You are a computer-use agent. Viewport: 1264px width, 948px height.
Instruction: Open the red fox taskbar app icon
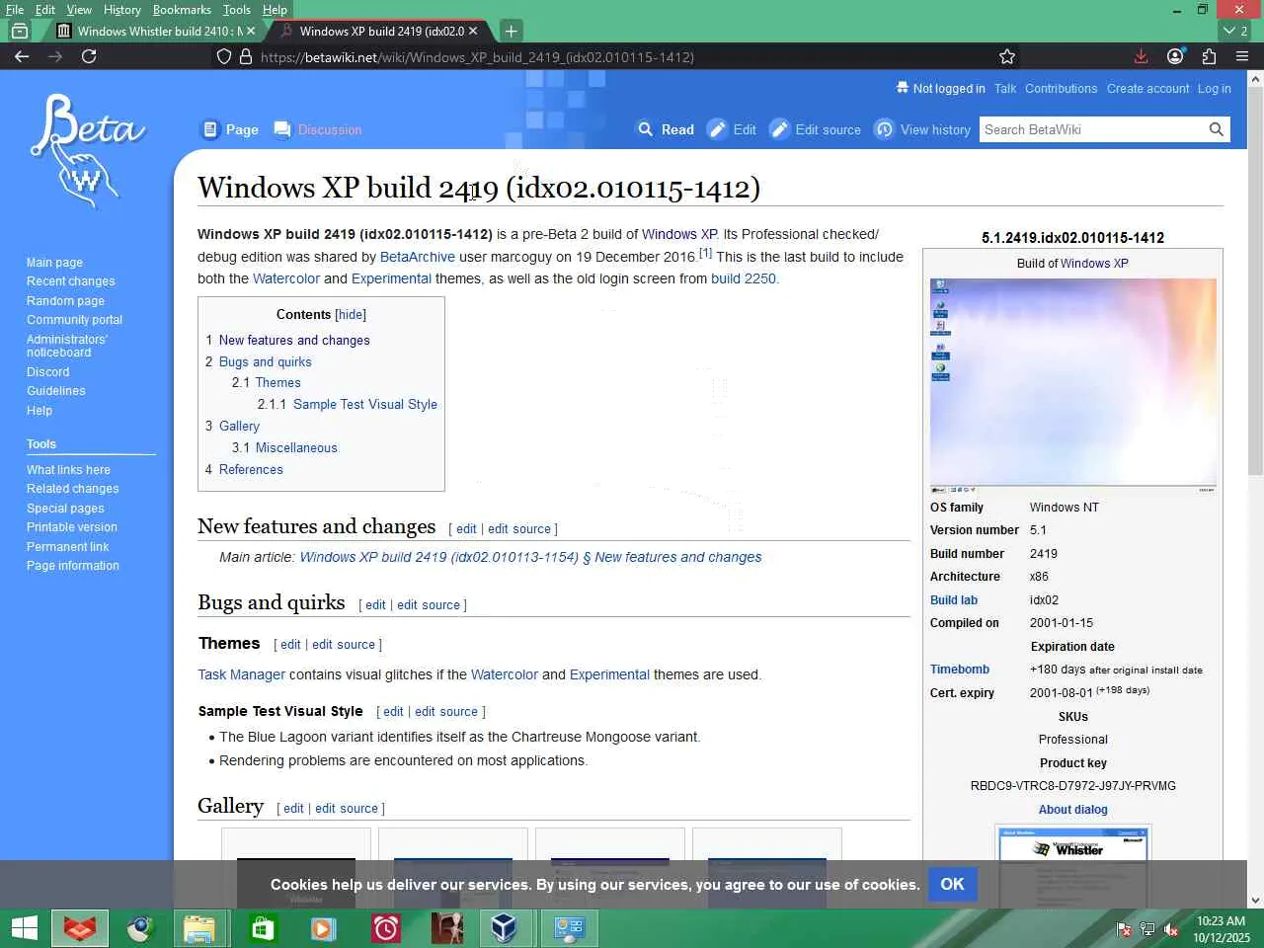[x=80, y=928]
